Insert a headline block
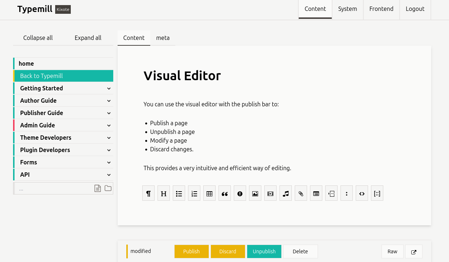Screen dimensions: 449x262 [x=164, y=193]
